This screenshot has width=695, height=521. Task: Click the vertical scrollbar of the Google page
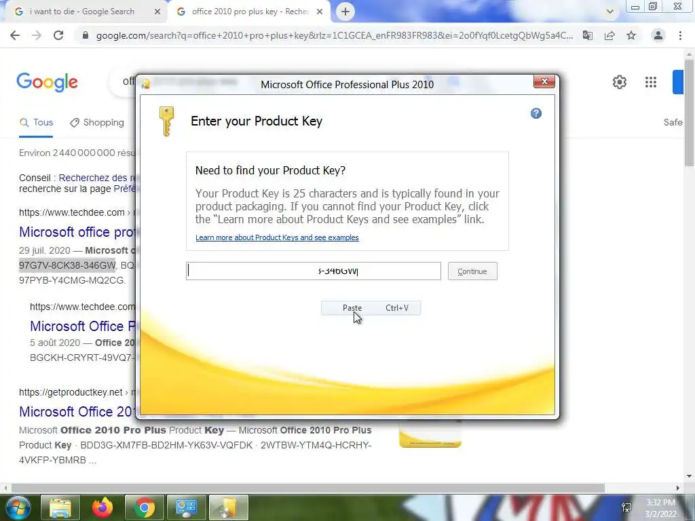point(690,113)
